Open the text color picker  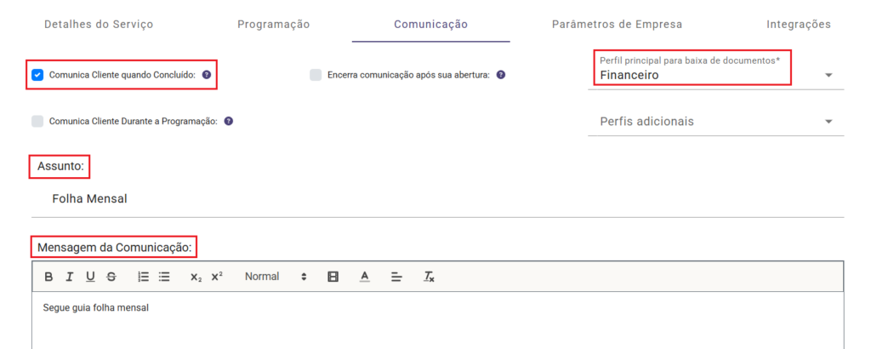pyautogui.click(x=365, y=277)
